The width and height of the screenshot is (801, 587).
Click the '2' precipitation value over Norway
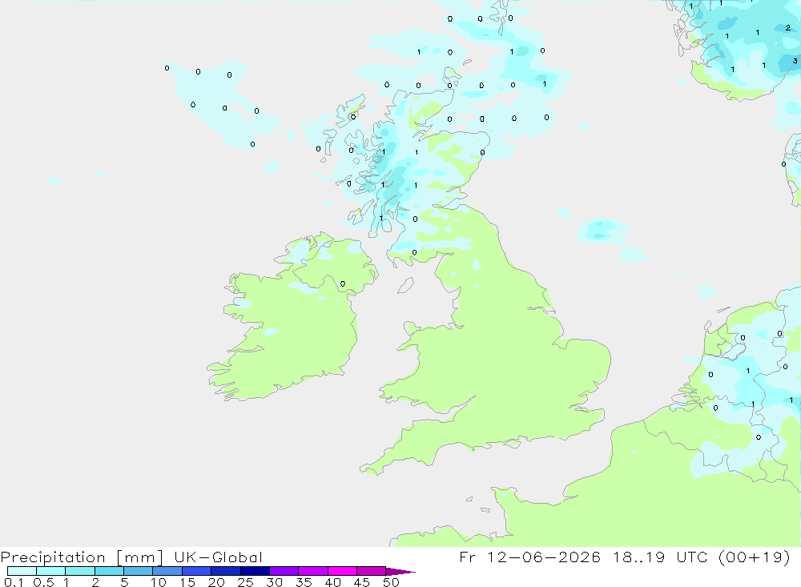click(x=788, y=27)
